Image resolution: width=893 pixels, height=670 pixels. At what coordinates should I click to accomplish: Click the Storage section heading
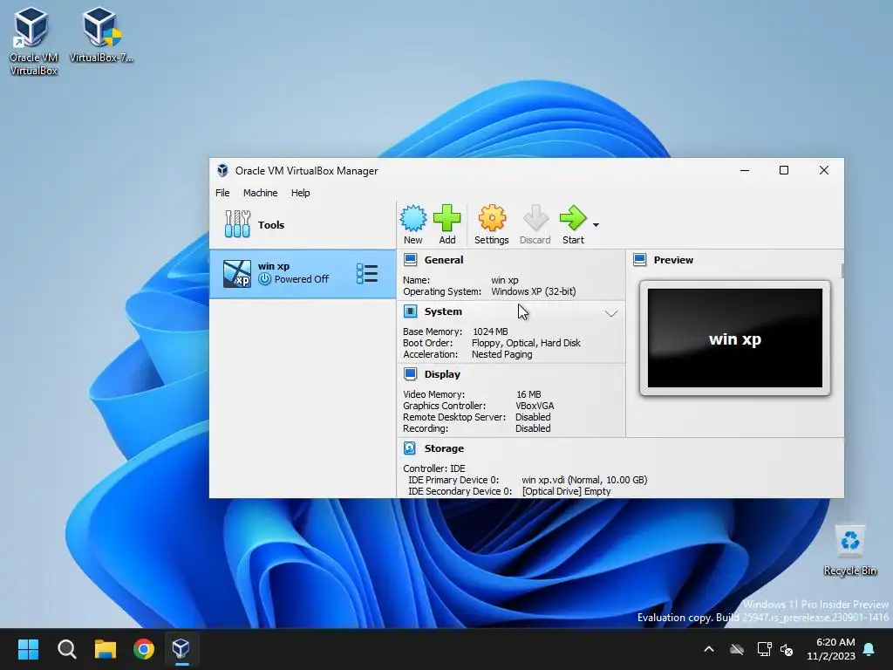click(x=444, y=448)
